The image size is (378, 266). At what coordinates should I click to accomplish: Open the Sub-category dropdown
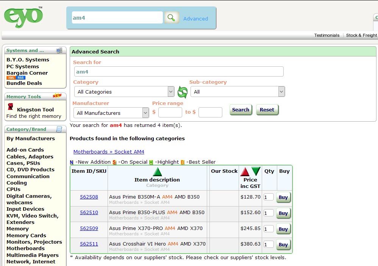[238, 92]
